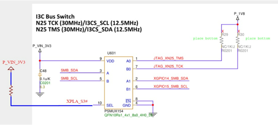This screenshot has height=125, width=278.
Task: Click pin number 9 at VDD
Action: tap(101, 58)
